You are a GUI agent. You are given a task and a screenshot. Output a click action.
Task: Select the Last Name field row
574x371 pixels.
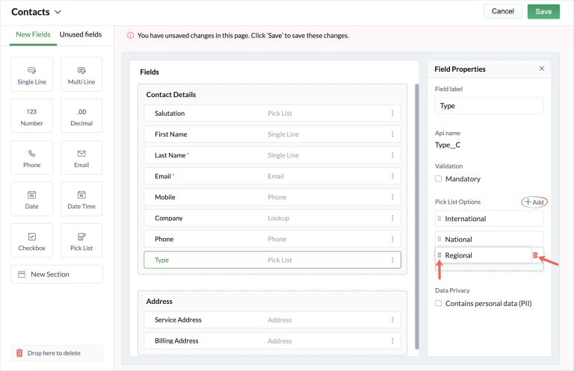272,155
